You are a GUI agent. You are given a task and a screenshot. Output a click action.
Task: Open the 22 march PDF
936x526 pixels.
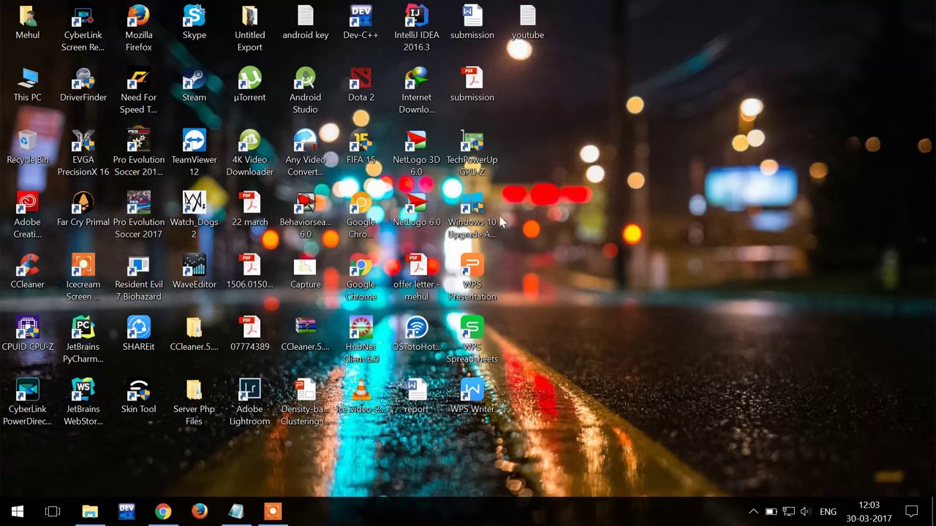(249, 209)
